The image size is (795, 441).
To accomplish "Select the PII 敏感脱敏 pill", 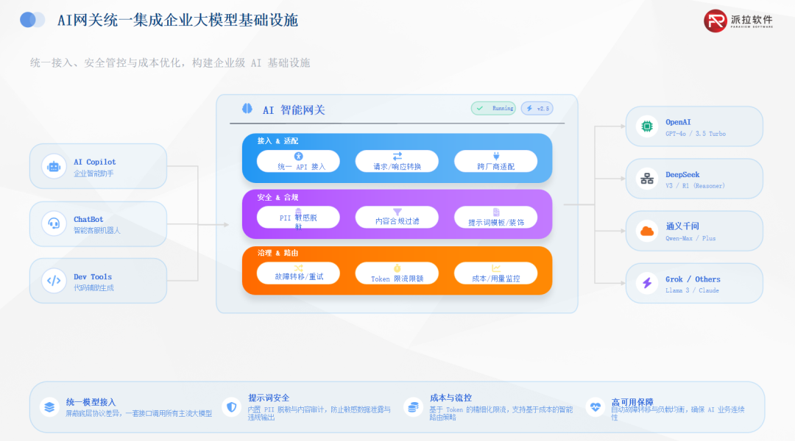I will [x=298, y=218].
